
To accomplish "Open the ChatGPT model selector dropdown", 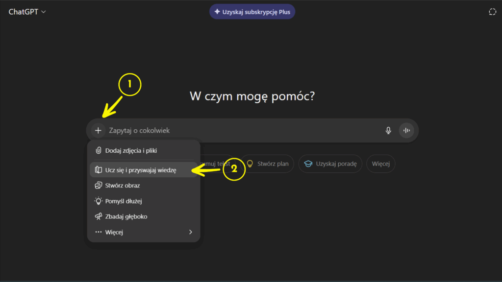I will 27,12.
